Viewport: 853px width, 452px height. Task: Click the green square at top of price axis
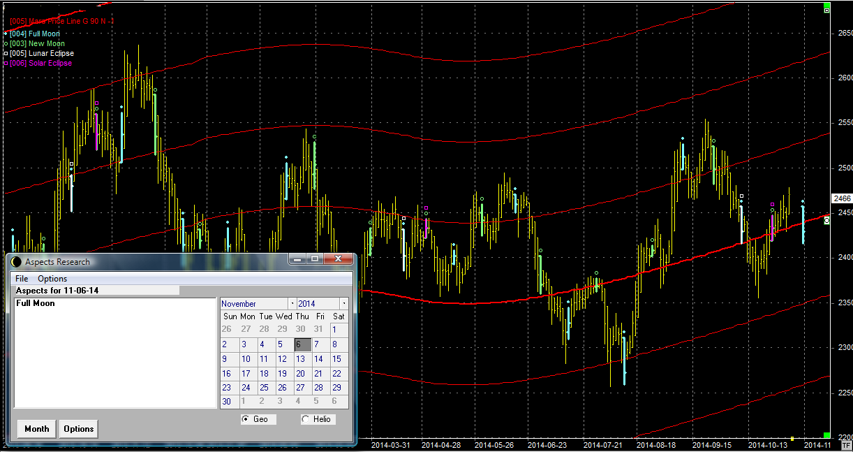point(826,10)
